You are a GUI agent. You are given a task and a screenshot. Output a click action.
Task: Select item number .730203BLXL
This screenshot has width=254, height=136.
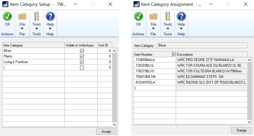click(x=155, y=65)
